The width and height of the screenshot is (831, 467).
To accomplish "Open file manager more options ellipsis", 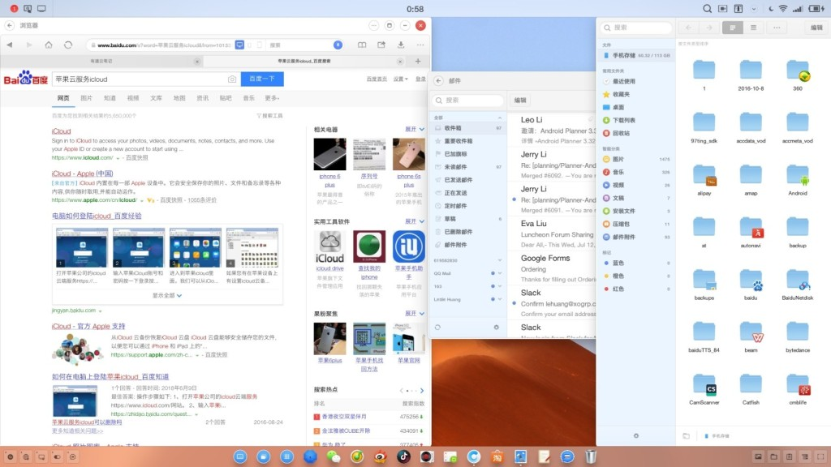I will (x=777, y=28).
